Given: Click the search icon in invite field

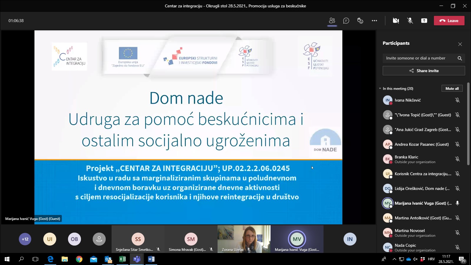Looking at the screenshot, I should tap(460, 58).
